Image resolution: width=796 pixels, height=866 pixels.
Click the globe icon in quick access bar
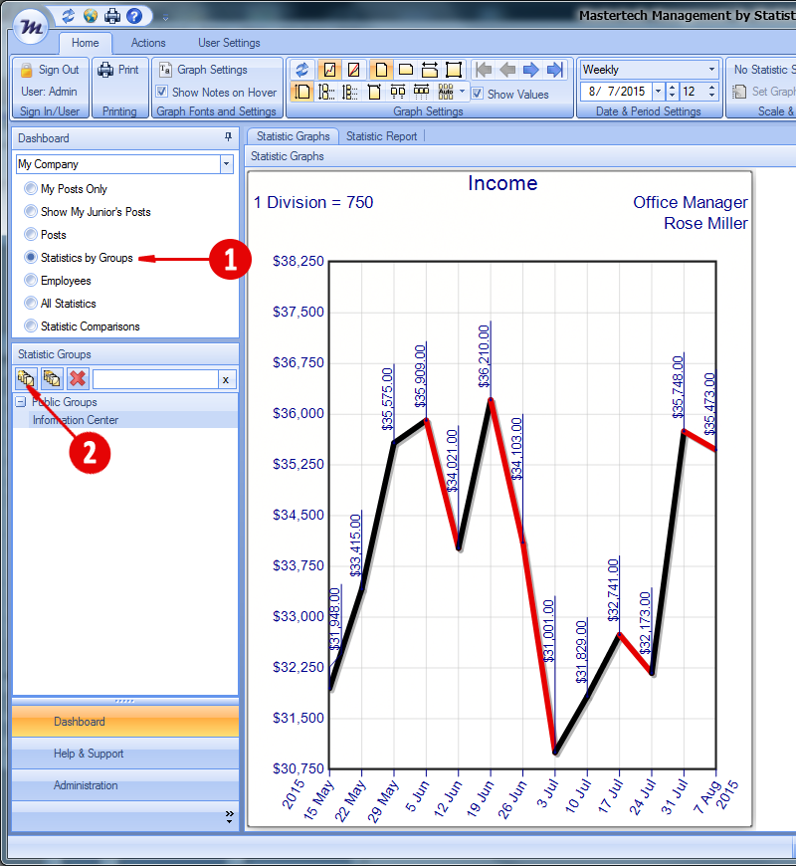[x=90, y=16]
